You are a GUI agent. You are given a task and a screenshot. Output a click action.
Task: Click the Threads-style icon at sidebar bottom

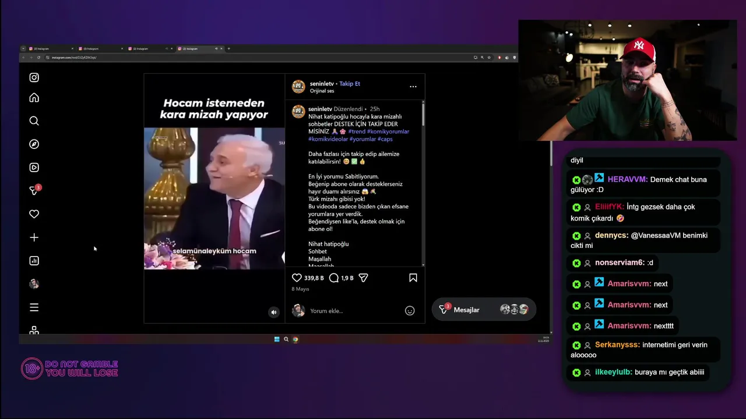click(34, 330)
